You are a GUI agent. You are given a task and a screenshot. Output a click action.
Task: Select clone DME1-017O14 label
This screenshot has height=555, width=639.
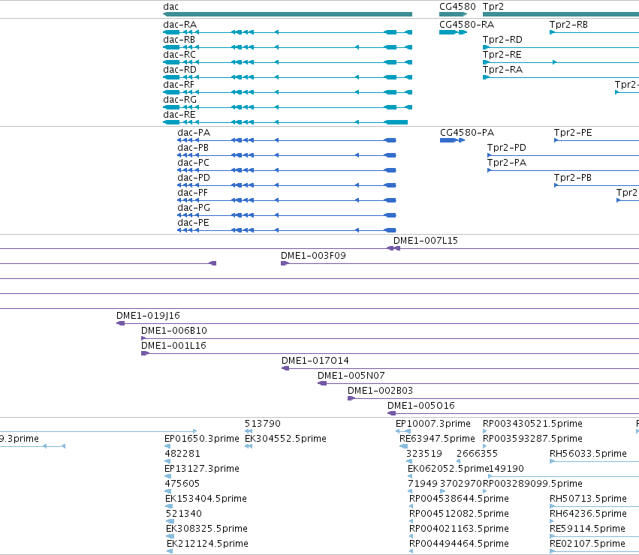(315, 361)
